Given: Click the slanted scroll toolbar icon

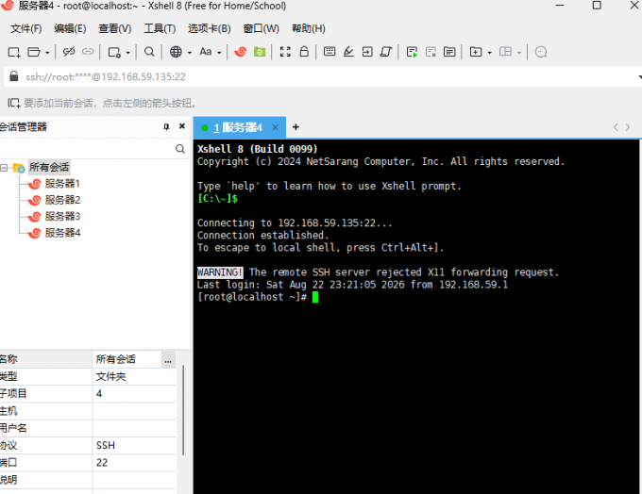Looking at the screenshot, I should 386,52.
